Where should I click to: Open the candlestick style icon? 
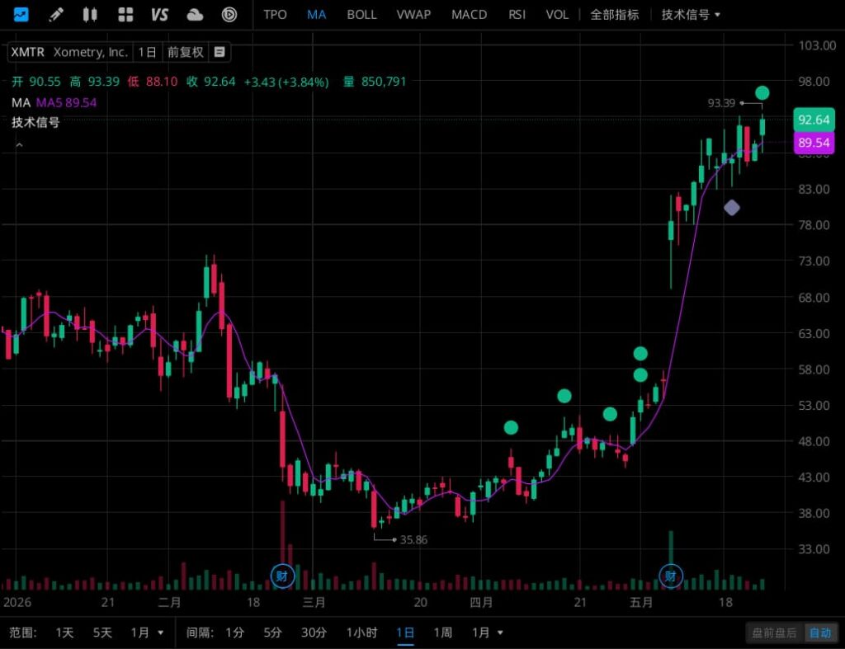pyautogui.click(x=90, y=15)
